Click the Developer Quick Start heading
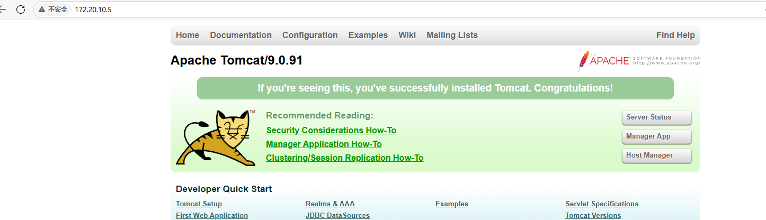The image size is (766, 220). pyautogui.click(x=224, y=189)
